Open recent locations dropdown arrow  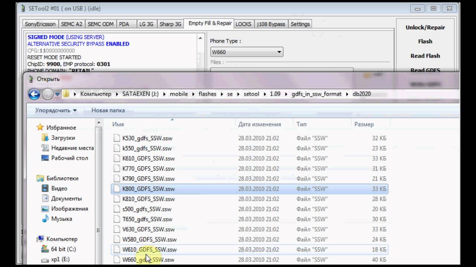(x=57, y=94)
